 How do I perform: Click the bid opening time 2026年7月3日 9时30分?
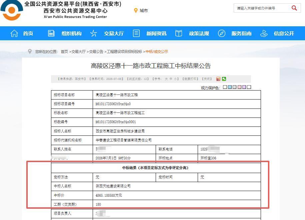point(113,158)
